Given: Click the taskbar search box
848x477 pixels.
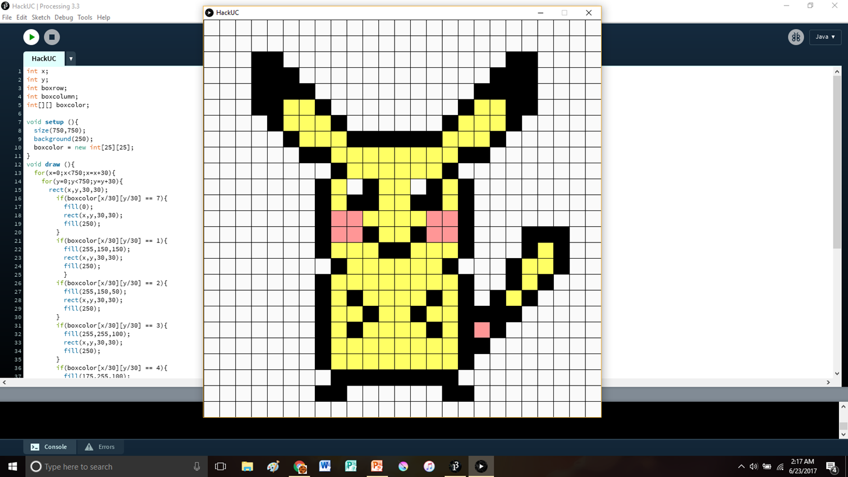Looking at the screenshot, I should (116, 466).
